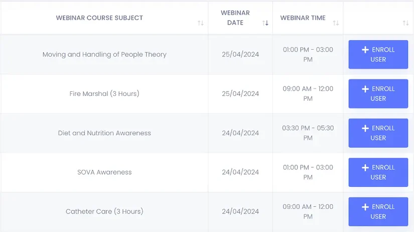The image size is (414, 232).
Task: Click plus icon in SOVA Awareness row
Action: point(365,167)
